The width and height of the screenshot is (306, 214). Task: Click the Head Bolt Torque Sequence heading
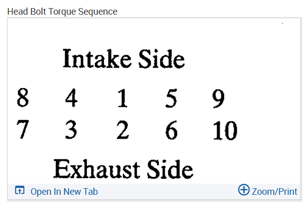tap(62, 11)
